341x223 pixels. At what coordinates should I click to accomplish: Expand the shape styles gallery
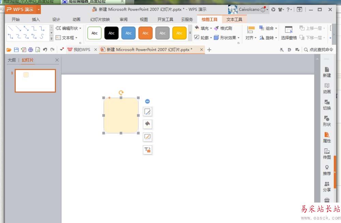pyautogui.click(x=190, y=33)
